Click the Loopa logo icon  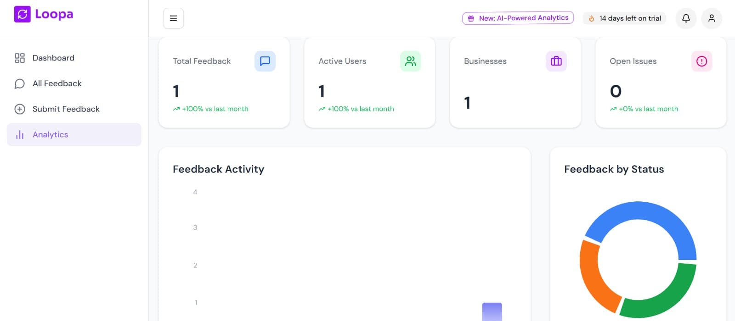pos(22,14)
